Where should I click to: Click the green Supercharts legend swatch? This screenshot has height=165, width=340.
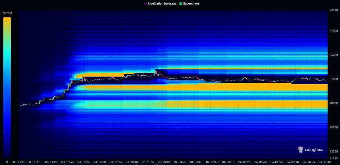pos(181,4)
